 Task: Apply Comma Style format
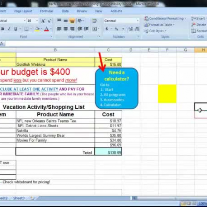pos(123,29)
